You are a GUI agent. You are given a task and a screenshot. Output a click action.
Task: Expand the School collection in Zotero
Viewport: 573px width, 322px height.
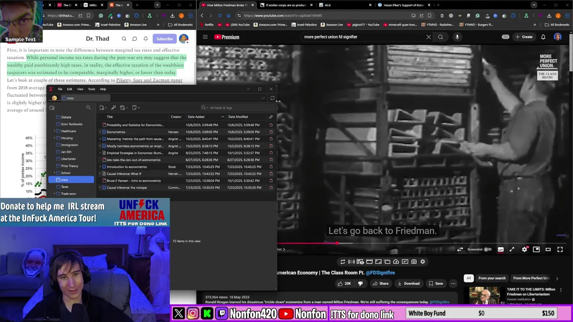click(x=55, y=173)
